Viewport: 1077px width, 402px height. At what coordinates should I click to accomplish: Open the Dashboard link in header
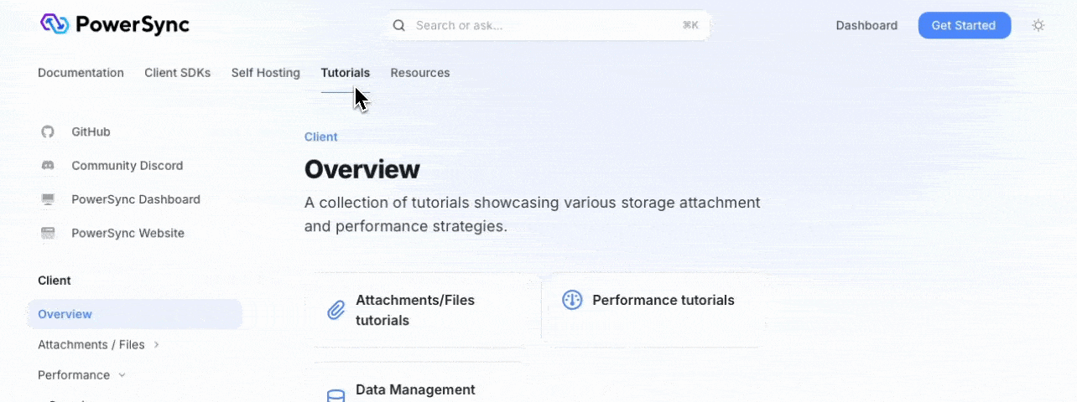(x=866, y=25)
